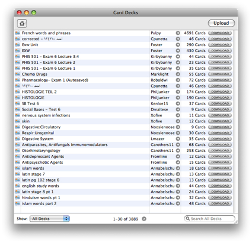Open details arrow for PHIS 501 Exam 6 Lecture 3:4
This screenshot has width=252, height=243.
point(178,57)
